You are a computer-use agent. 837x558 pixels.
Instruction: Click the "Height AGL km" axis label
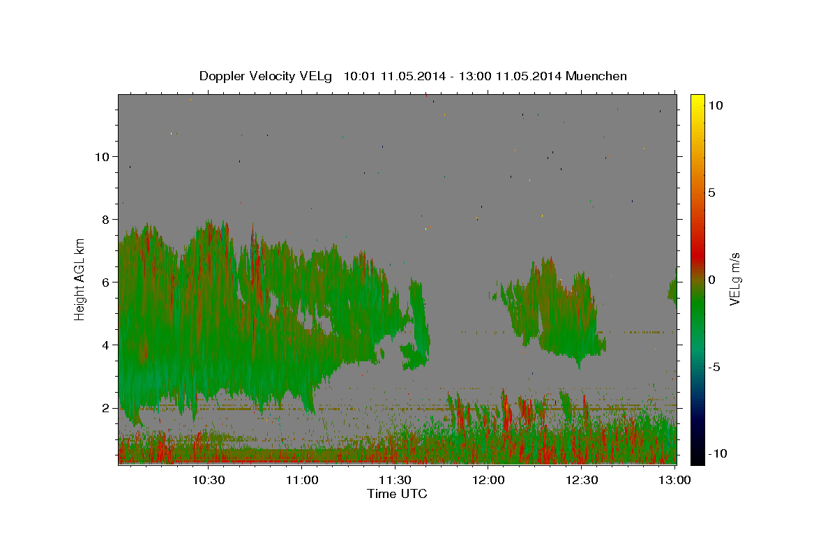coord(80,278)
